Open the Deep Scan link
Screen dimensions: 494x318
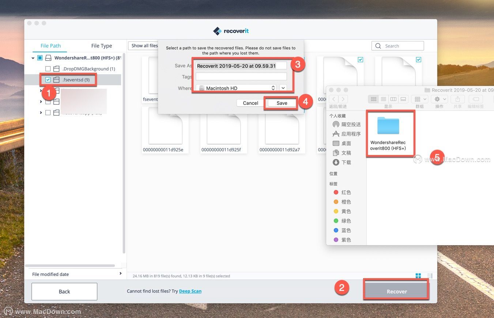coord(190,291)
